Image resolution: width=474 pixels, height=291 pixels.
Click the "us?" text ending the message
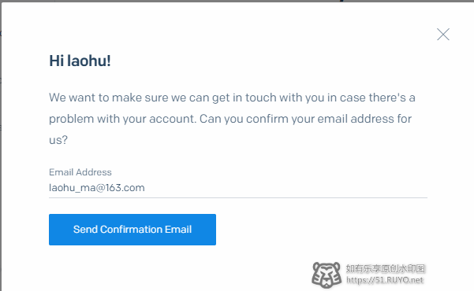pyautogui.click(x=58, y=140)
